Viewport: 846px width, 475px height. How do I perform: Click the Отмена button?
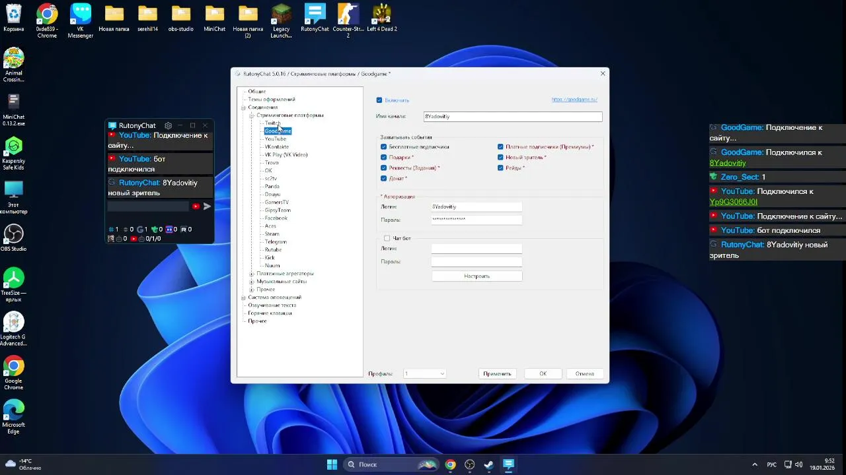(x=584, y=374)
